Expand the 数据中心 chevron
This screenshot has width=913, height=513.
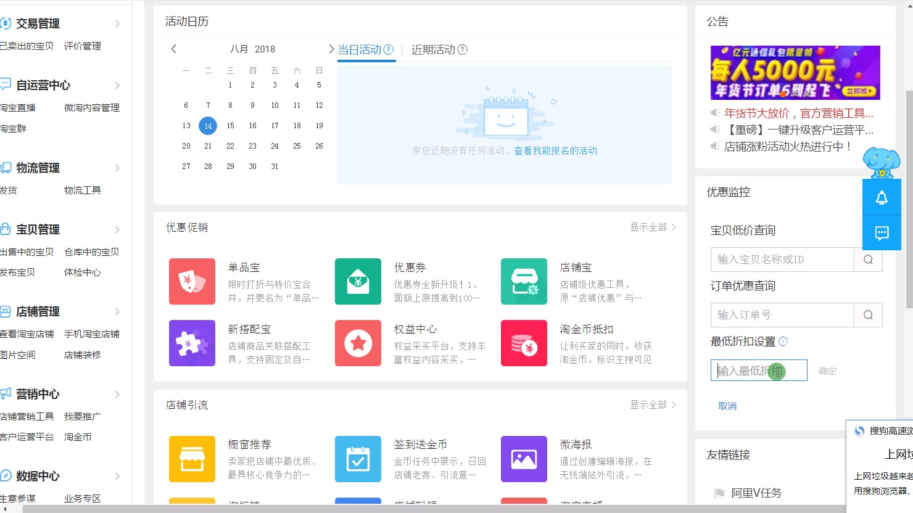[x=117, y=476]
